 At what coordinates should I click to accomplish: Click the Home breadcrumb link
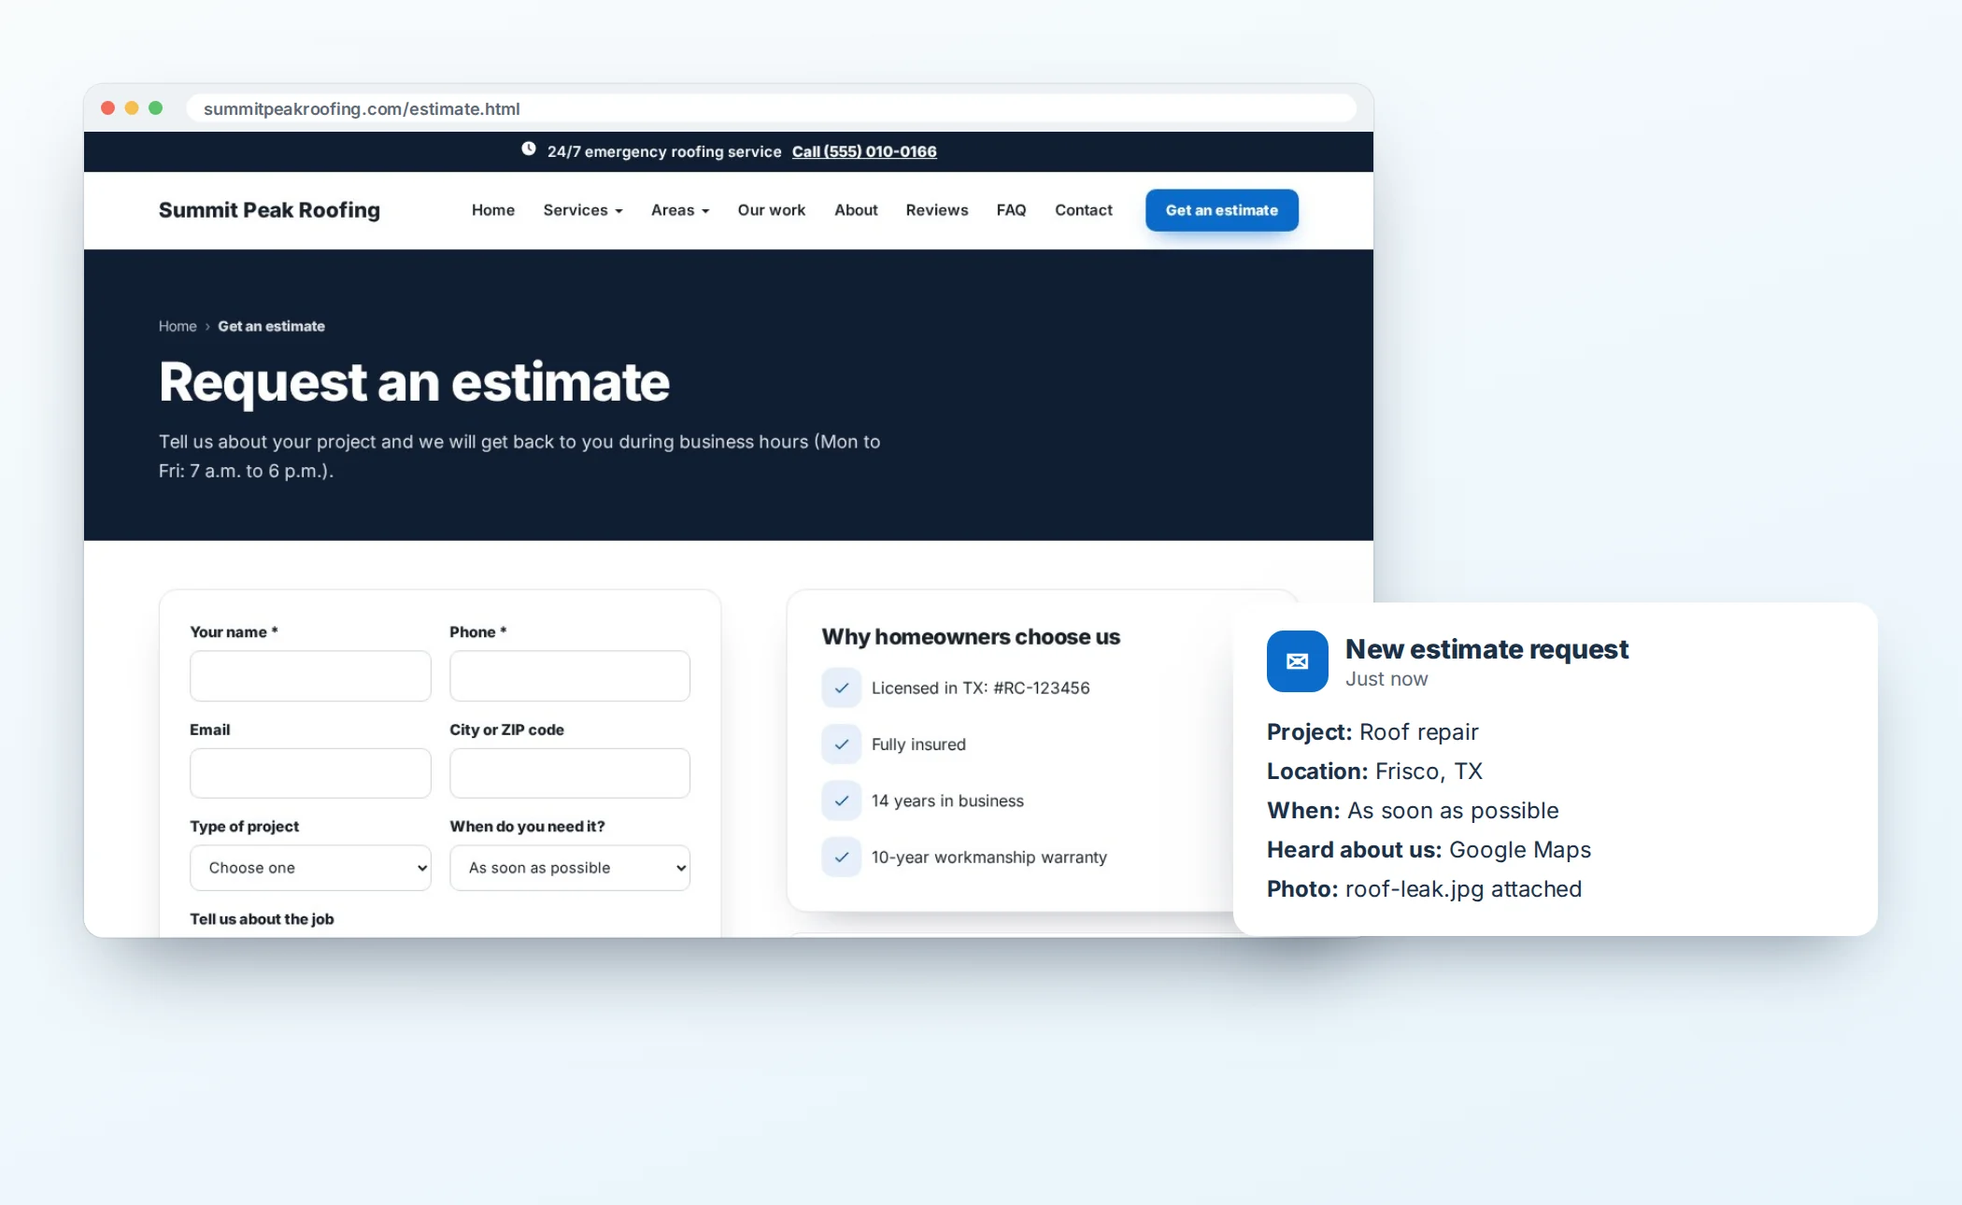178,326
